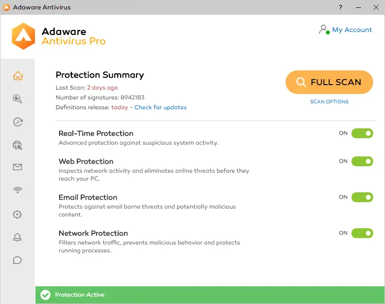Turn off Real-Time Protection toggle
The image size is (385, 304).
click(362, 133)
